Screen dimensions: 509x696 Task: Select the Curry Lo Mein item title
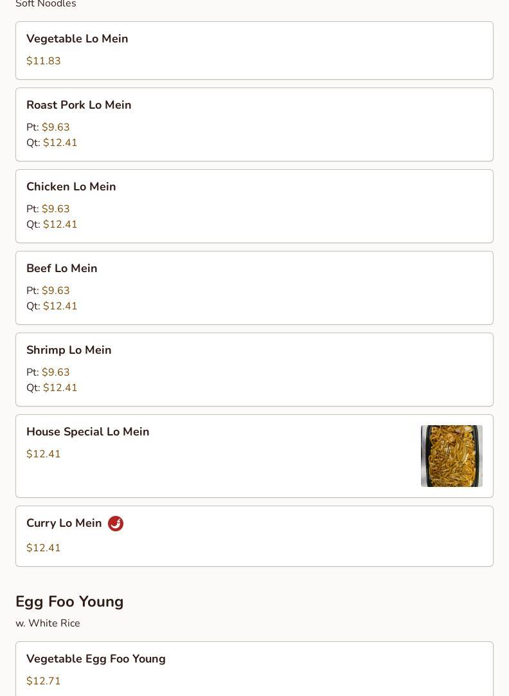coord(64,523)
